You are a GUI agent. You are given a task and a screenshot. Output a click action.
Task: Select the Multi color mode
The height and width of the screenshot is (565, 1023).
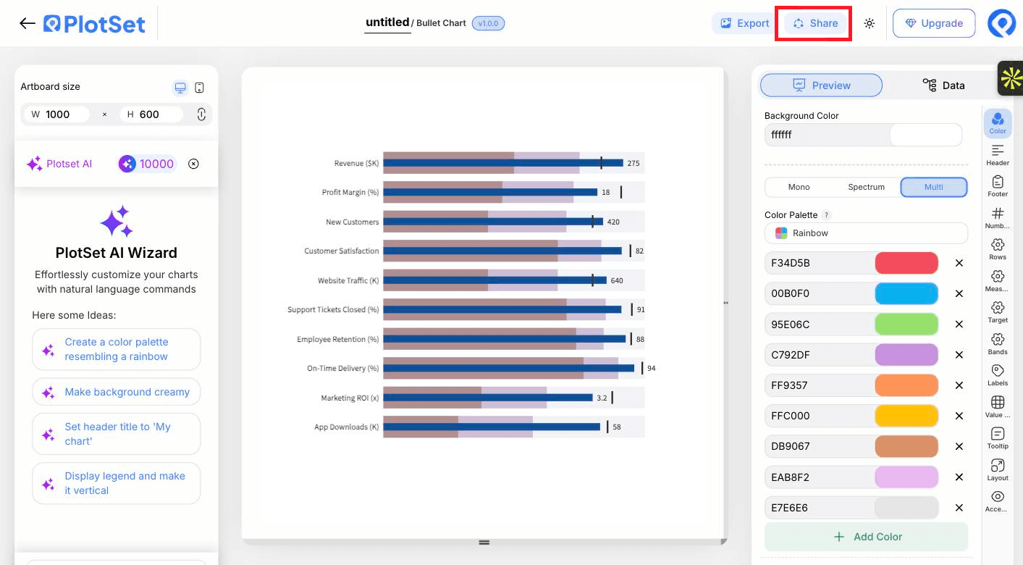click(934, 187)
